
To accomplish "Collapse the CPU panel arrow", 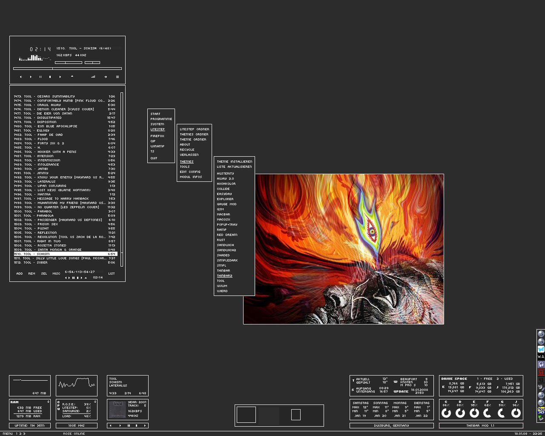I will (95, 402).
